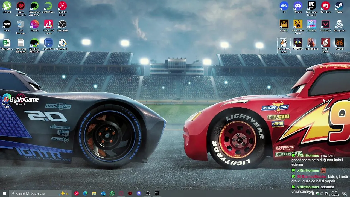Select the Burglin' Gnomes desktop icon
This screenshot has height=197, width=350.
(x=325, y=45)
